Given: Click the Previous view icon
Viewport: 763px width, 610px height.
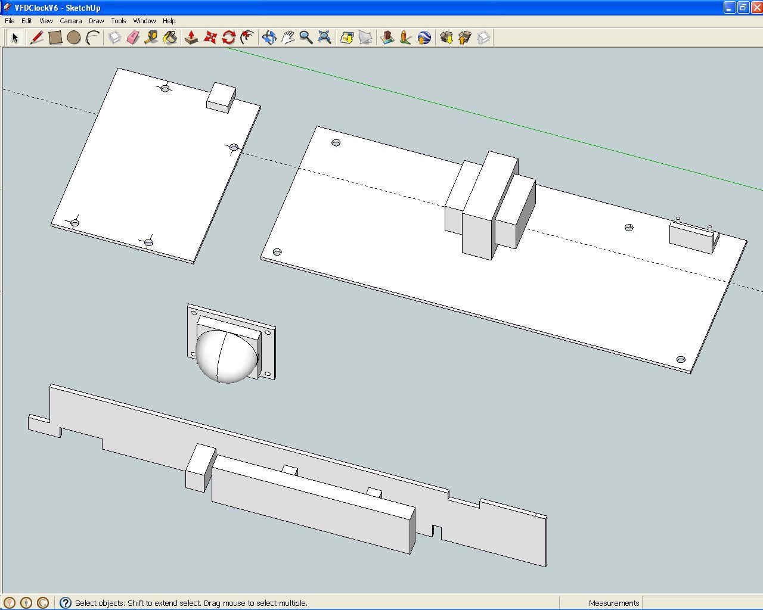Looking at the screenshot, I should (x=347, y=38).
